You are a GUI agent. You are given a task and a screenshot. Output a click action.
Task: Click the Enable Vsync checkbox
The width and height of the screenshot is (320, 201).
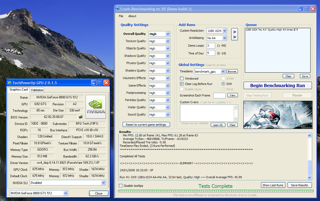point(182,89)
